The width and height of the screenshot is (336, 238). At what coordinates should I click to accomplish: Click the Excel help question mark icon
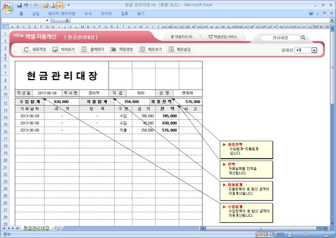click(x=311, y=13)
